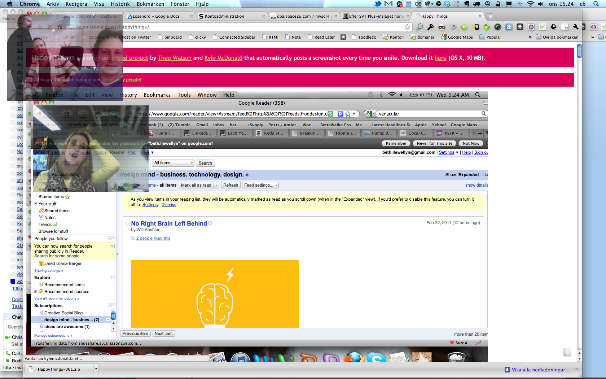The image size is (606, 379).
Task: Click the camera lens extension icon
Action: [497, 27]
